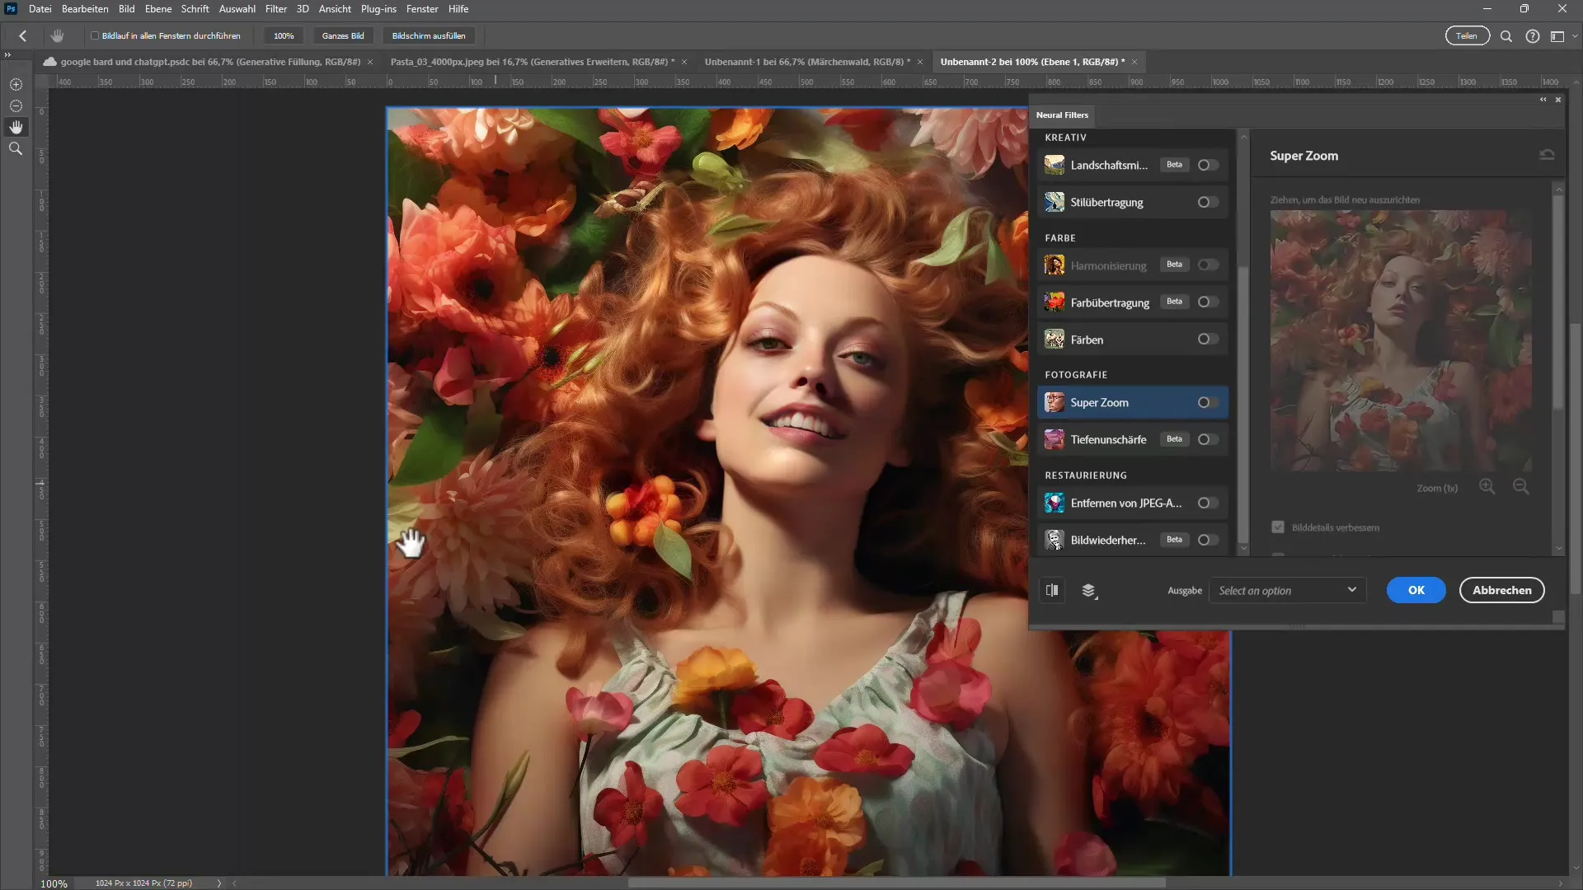The width and height of the screenshot is (1583, 890).
Task: Click the 'Ganzes Bild' button
Action: (x=343, y=36)
